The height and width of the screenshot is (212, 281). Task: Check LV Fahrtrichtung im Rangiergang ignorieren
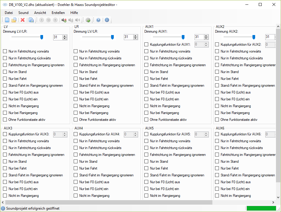(x=5, y=65)
